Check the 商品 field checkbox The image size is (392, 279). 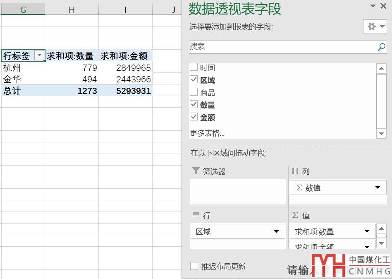[x=194, y=92]
